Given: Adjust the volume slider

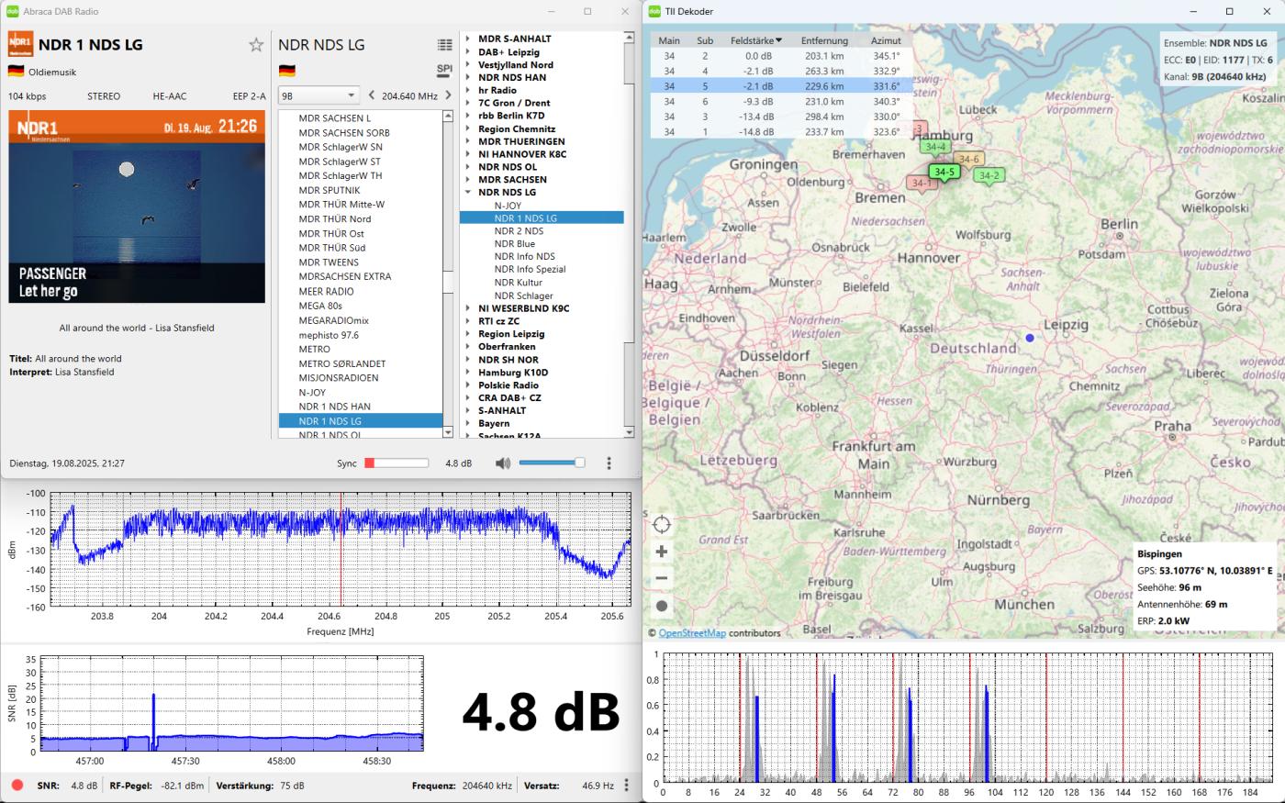Looking at the screenshot, I should [552, 463].
